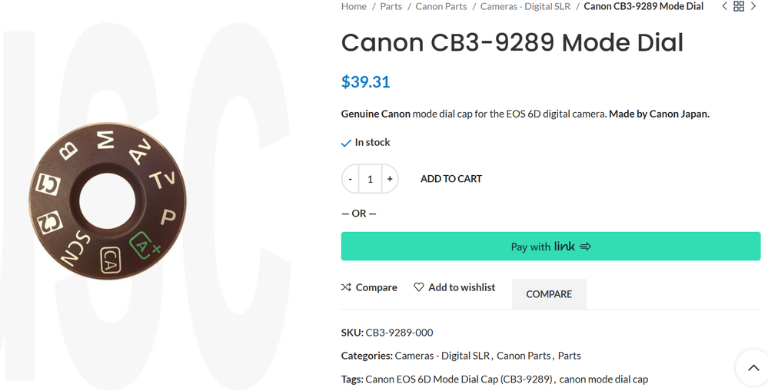Open Cameras - Digital SLR category link
Viewport: 768px width, 391px height.
442,356
